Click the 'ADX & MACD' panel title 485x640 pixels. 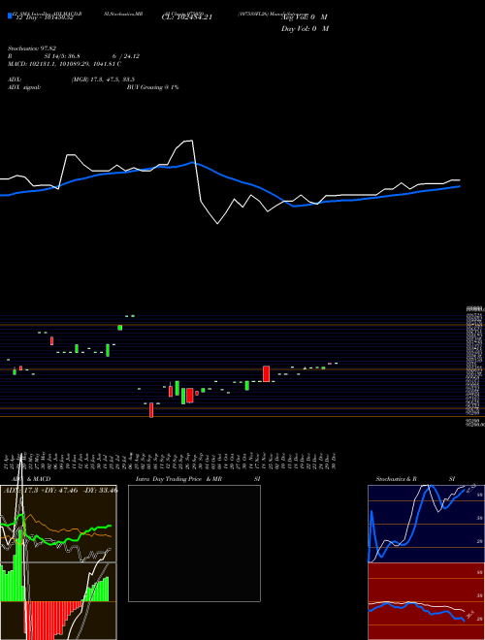[x=31, y=479]
